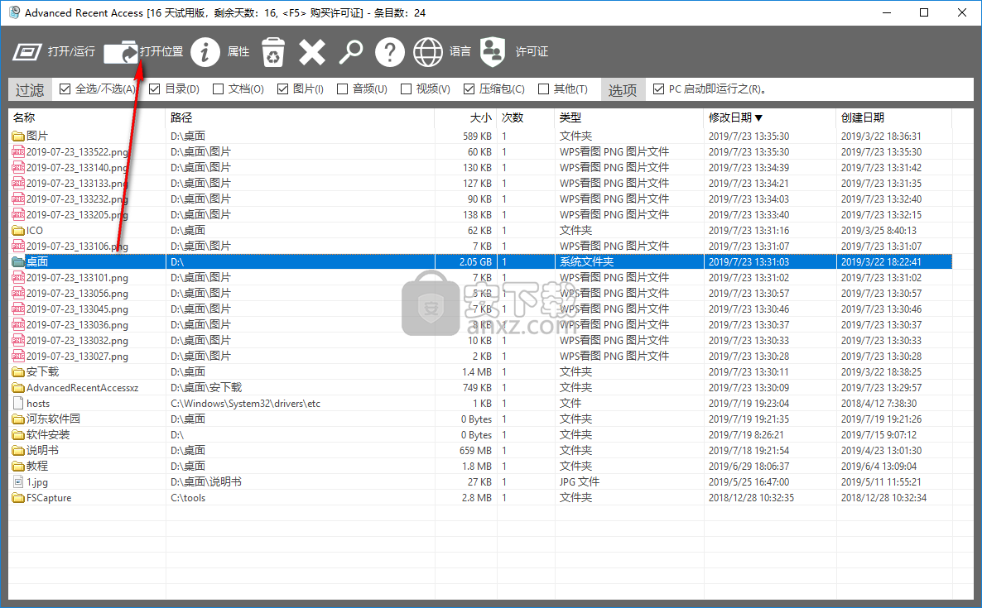Click the application icon in title bar
The width and height of the screenshot is (982, 608).
(x=14, y=12)
